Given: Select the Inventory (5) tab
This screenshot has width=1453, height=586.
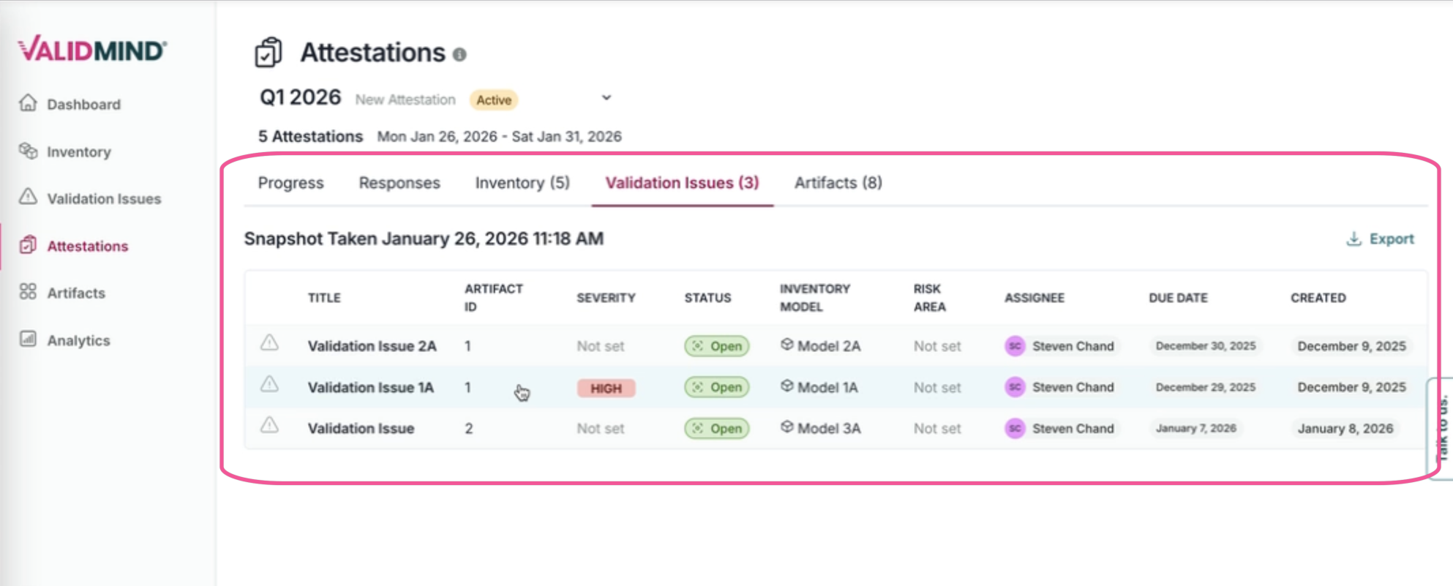Looking at the screenshot, I should coord(522,183).
